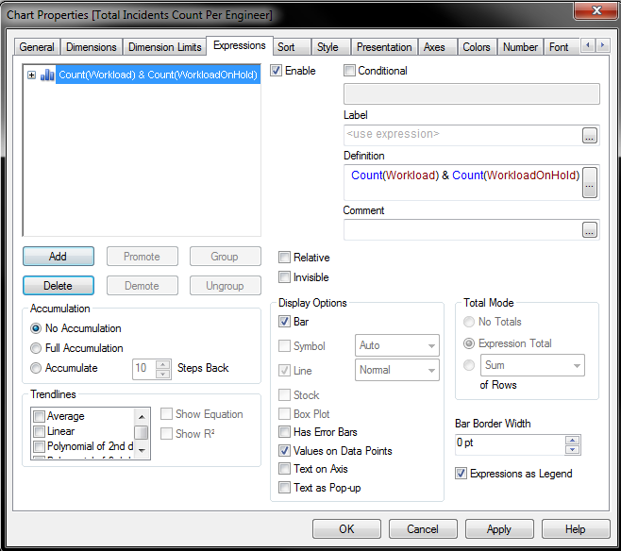This screenshot has width=621, height=551.
Task: Check Text as Pop-up option
Action: tap(284, 487)
